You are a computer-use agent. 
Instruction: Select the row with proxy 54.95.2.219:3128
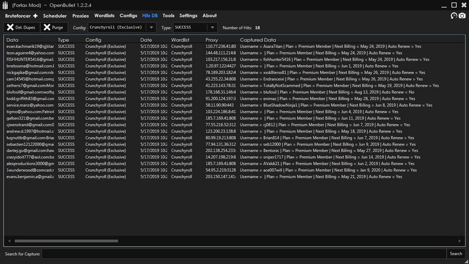click(235, 170)
